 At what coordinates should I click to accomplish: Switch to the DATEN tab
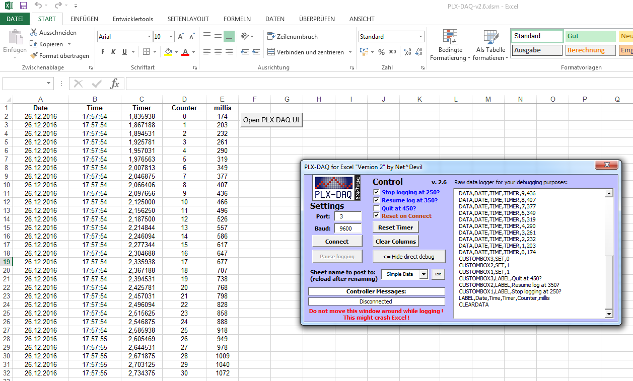tap(275, 19)
